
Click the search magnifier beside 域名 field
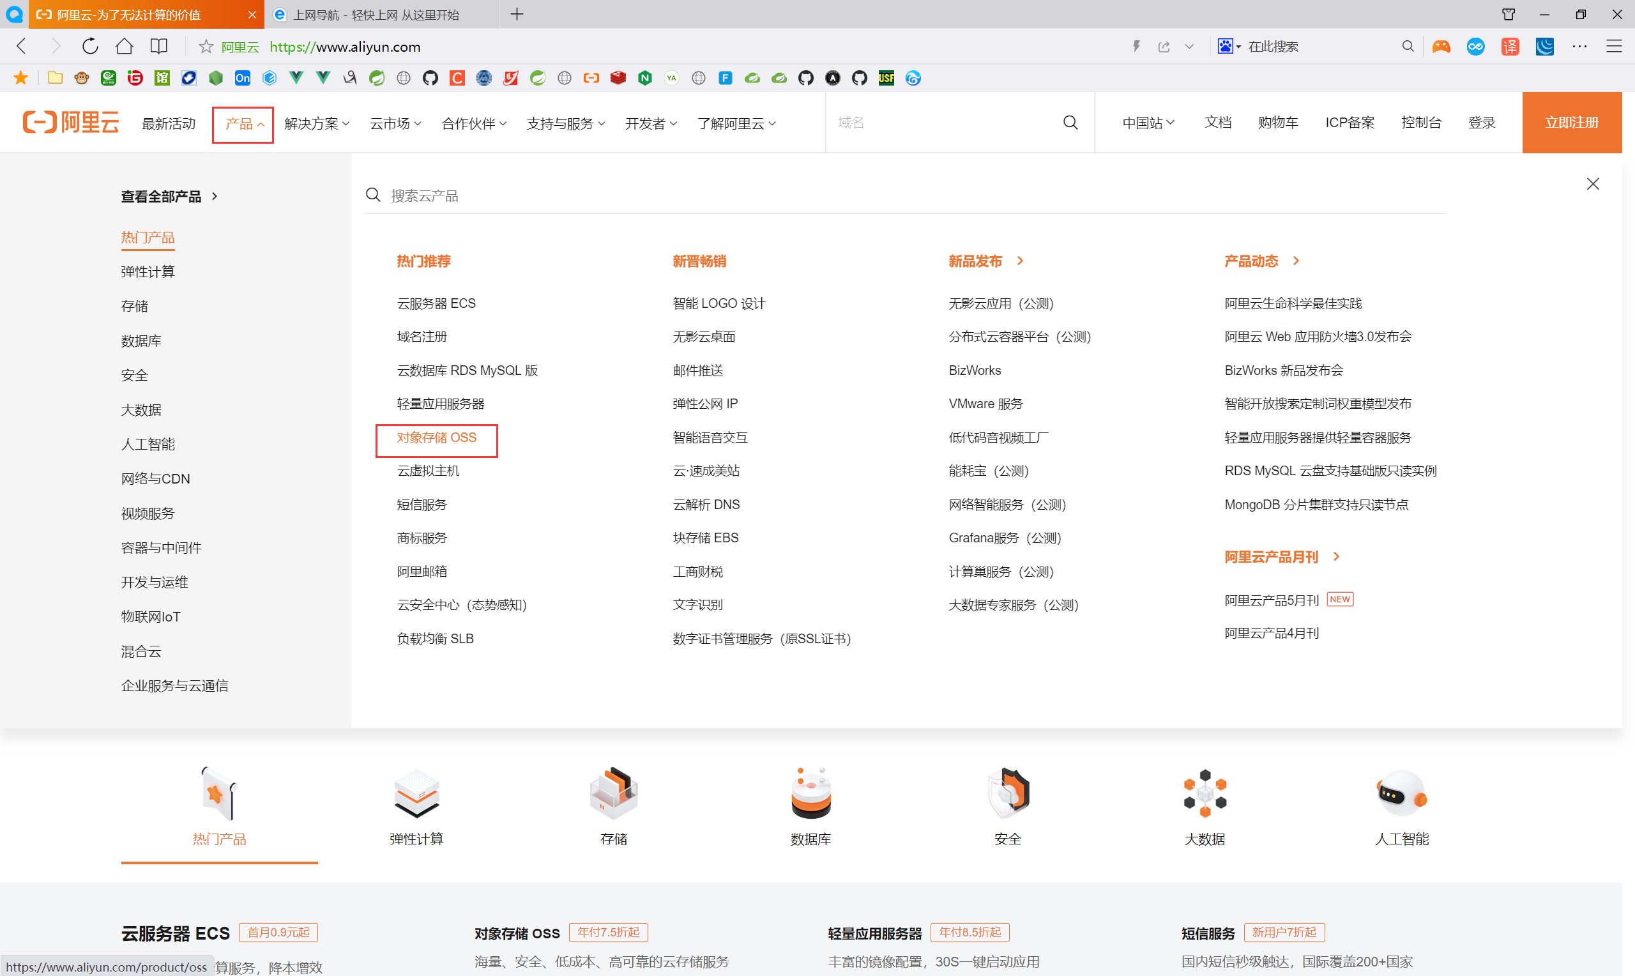pos(1070,123)
